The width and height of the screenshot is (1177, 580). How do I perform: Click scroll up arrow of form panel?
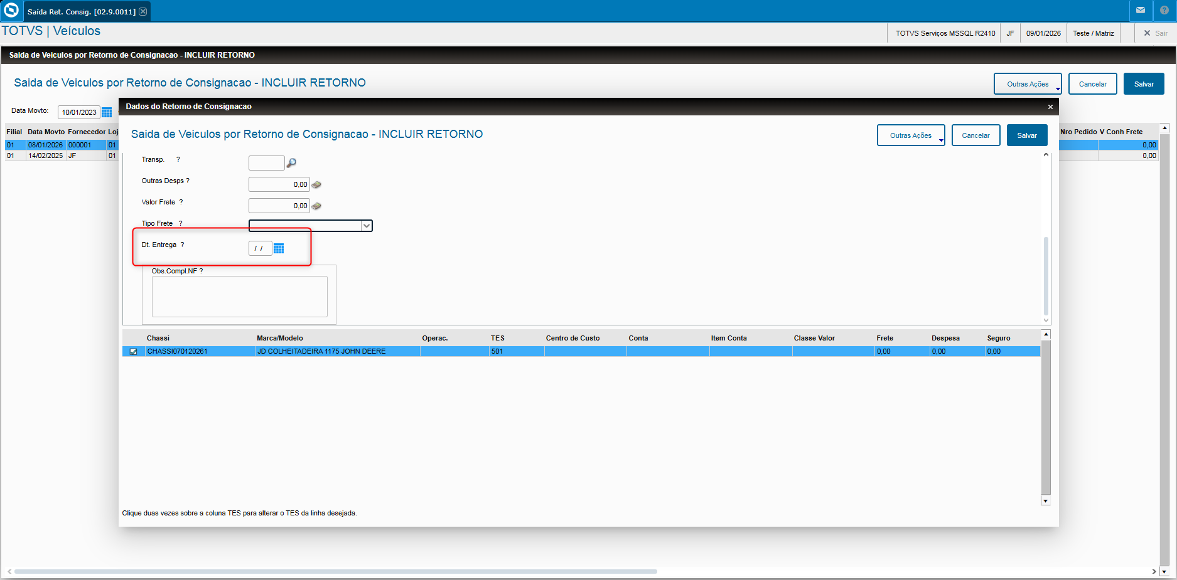[1046, 155]
